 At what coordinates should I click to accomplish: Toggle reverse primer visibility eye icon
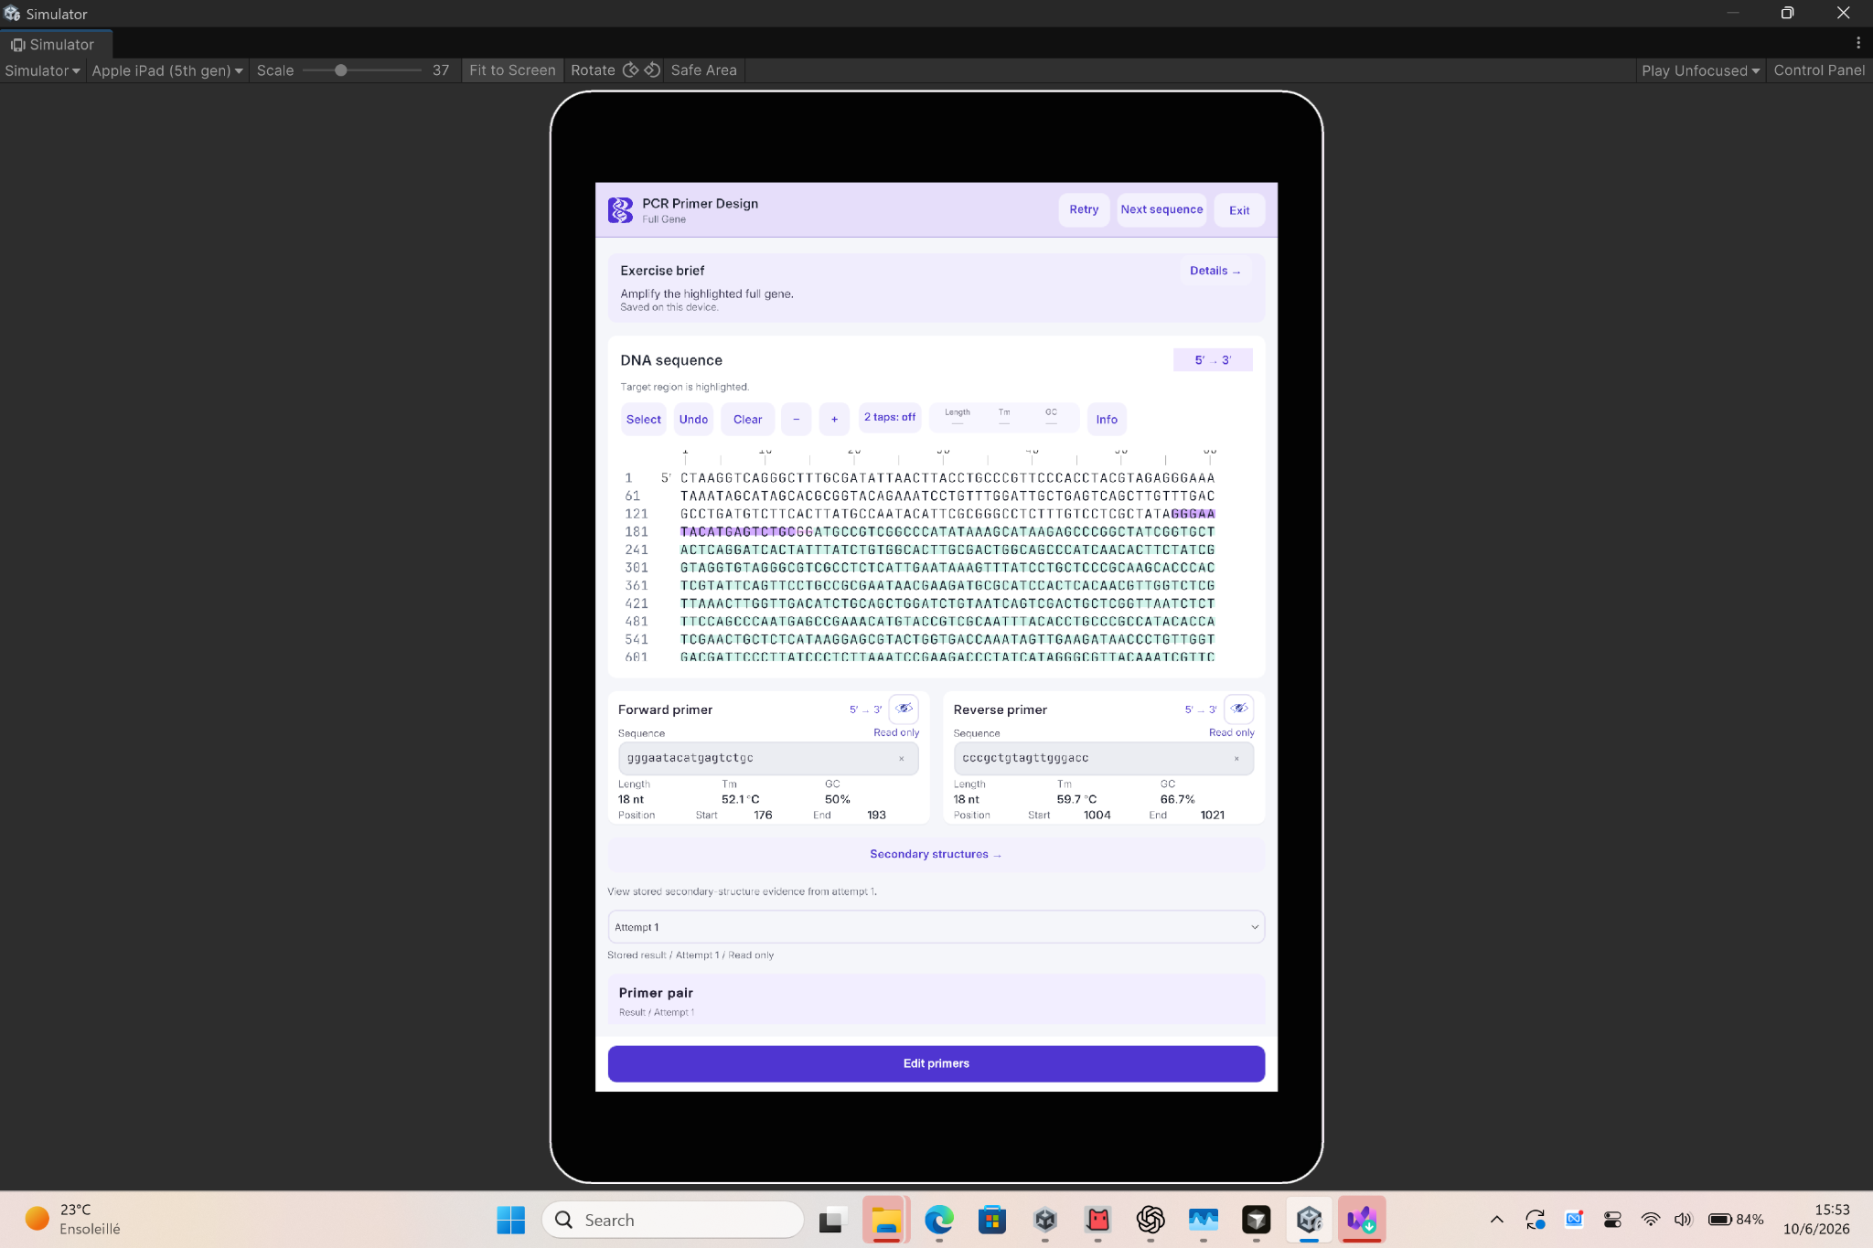tap(1239, 709)
